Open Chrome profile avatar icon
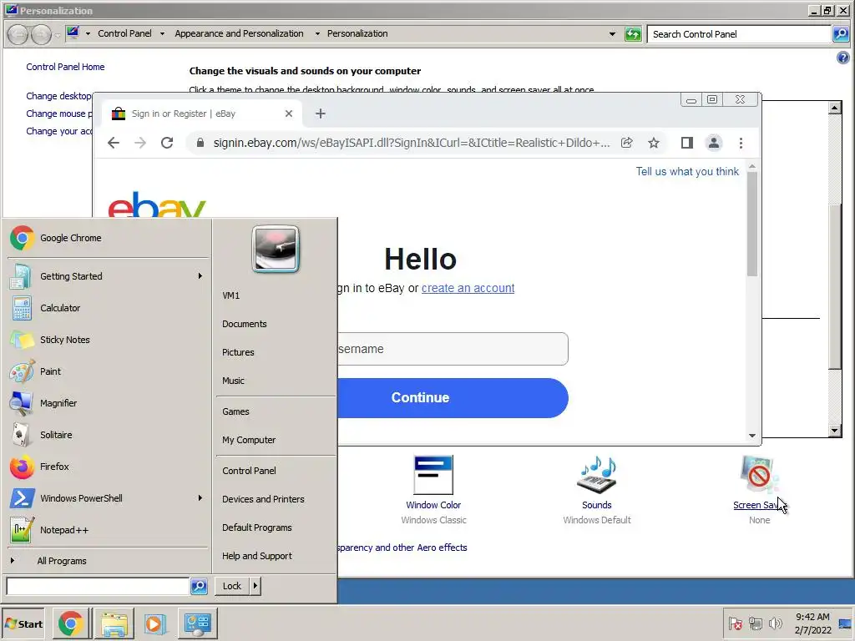This screenshot has height=641, width=855. (714, 143)
